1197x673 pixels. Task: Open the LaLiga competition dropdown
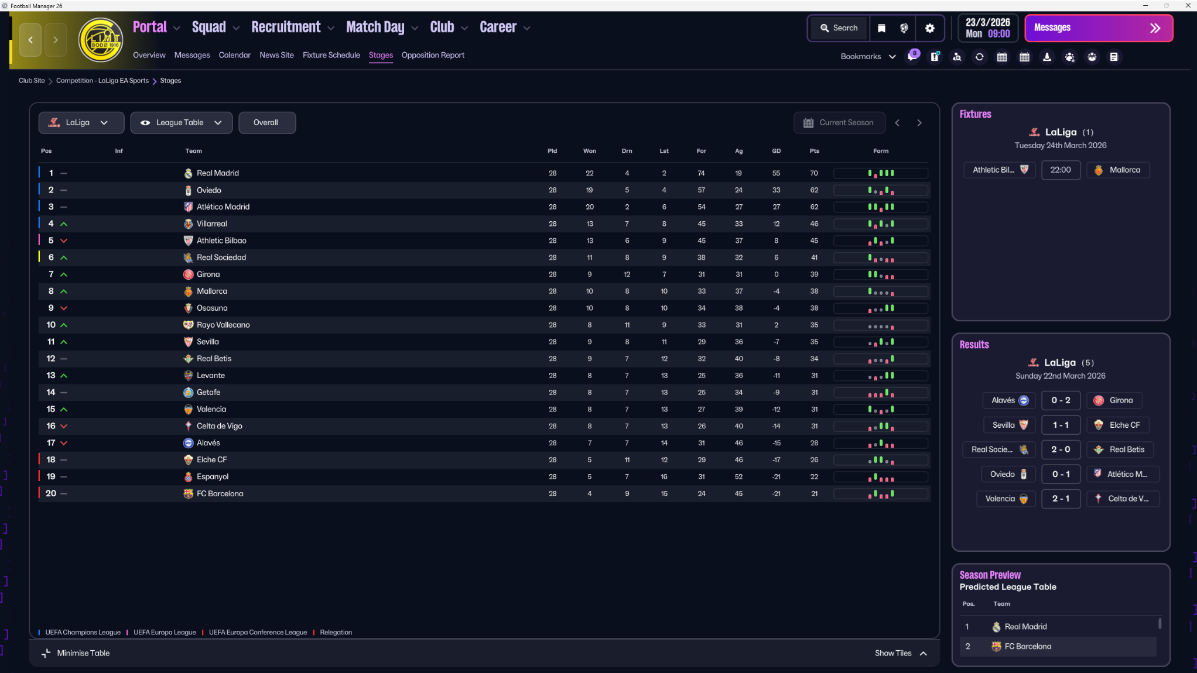[x=81, y=122]
